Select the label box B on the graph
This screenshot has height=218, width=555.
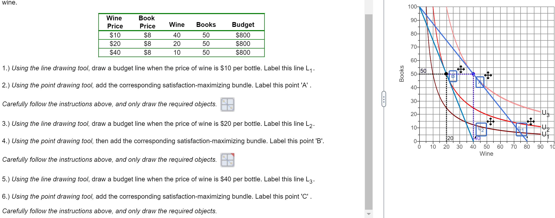pos(453,76)
